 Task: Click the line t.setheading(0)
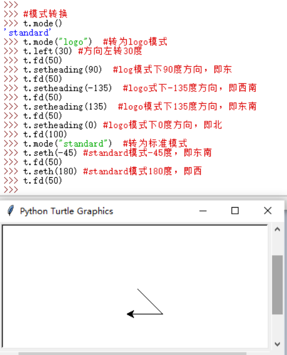(x=60, y=125)
